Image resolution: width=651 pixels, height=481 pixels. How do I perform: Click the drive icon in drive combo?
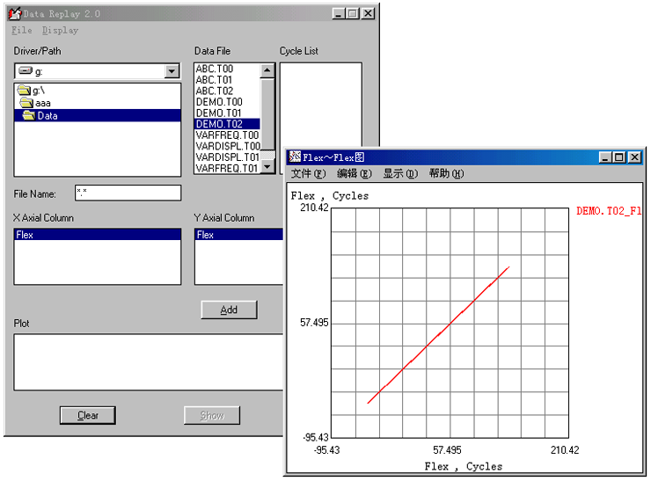point(26,70)
